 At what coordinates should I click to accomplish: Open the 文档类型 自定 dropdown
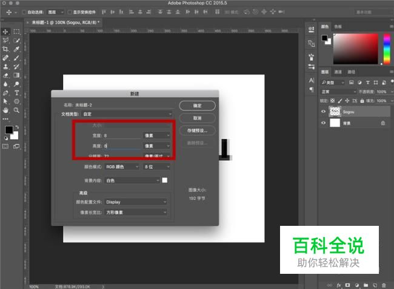[127, 114]
